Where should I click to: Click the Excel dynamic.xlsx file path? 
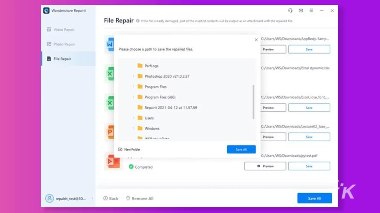(x=295, y=68)
